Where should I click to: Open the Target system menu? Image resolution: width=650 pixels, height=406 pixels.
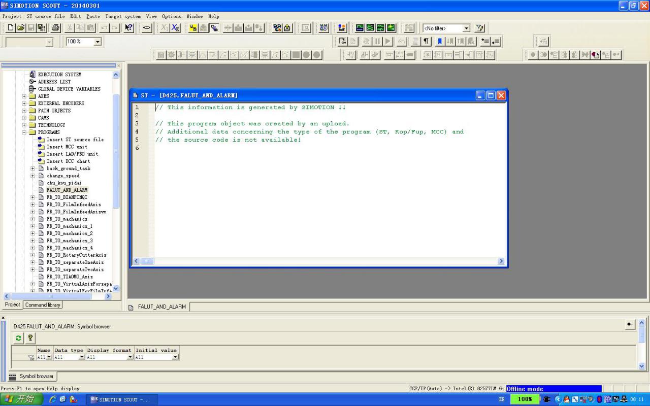pyautogui.click(x=123, y=16)
